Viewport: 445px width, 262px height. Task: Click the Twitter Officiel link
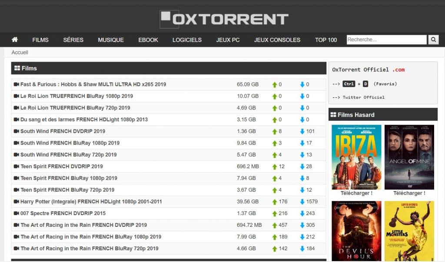tap(364, 97)
